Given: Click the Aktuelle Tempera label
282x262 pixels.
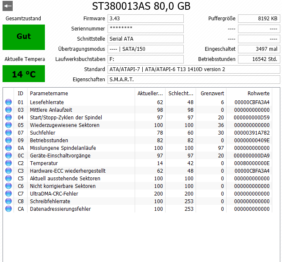Looking at the screenshot, I should [25, 59].
